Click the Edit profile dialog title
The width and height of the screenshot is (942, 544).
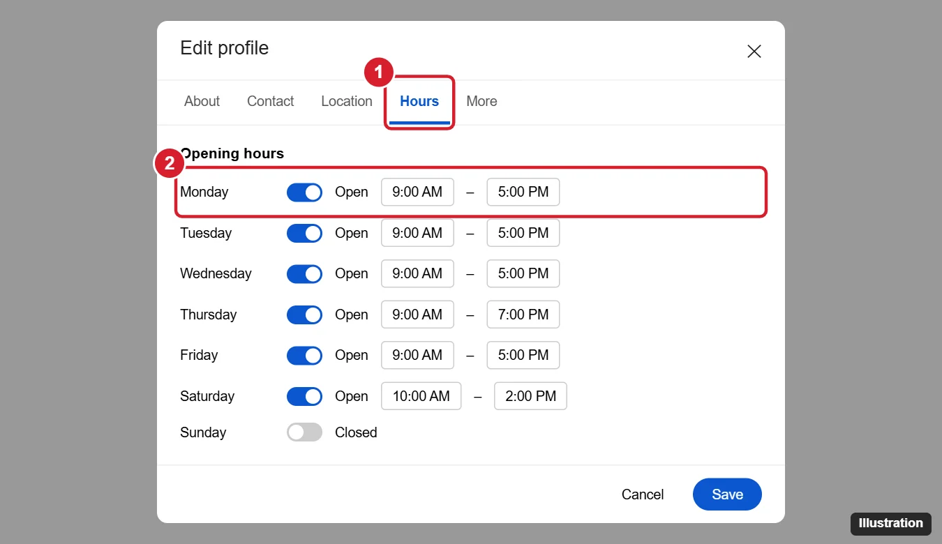tap(225, 48)
